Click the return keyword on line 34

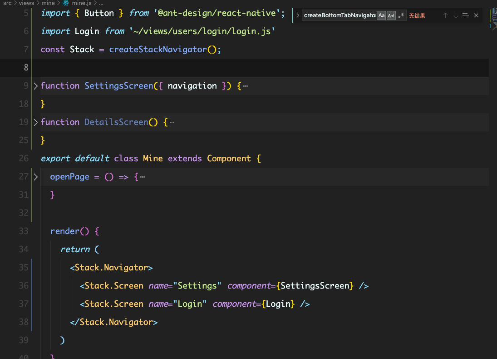click(x=75, y=249)
